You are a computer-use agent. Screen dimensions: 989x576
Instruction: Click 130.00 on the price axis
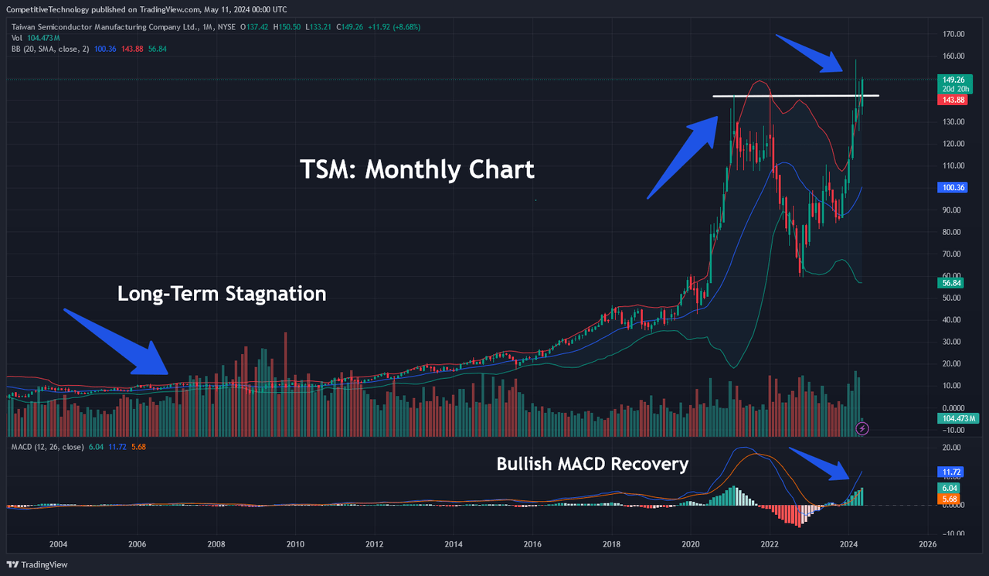pos(953,122)
